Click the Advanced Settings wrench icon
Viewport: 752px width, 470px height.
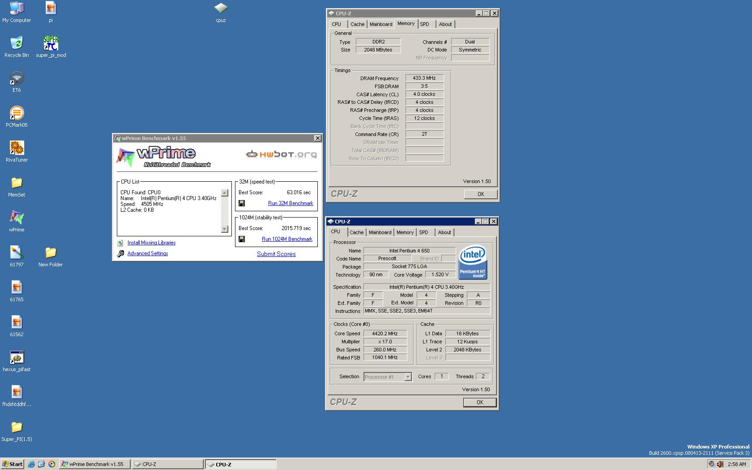pos(120,254)
